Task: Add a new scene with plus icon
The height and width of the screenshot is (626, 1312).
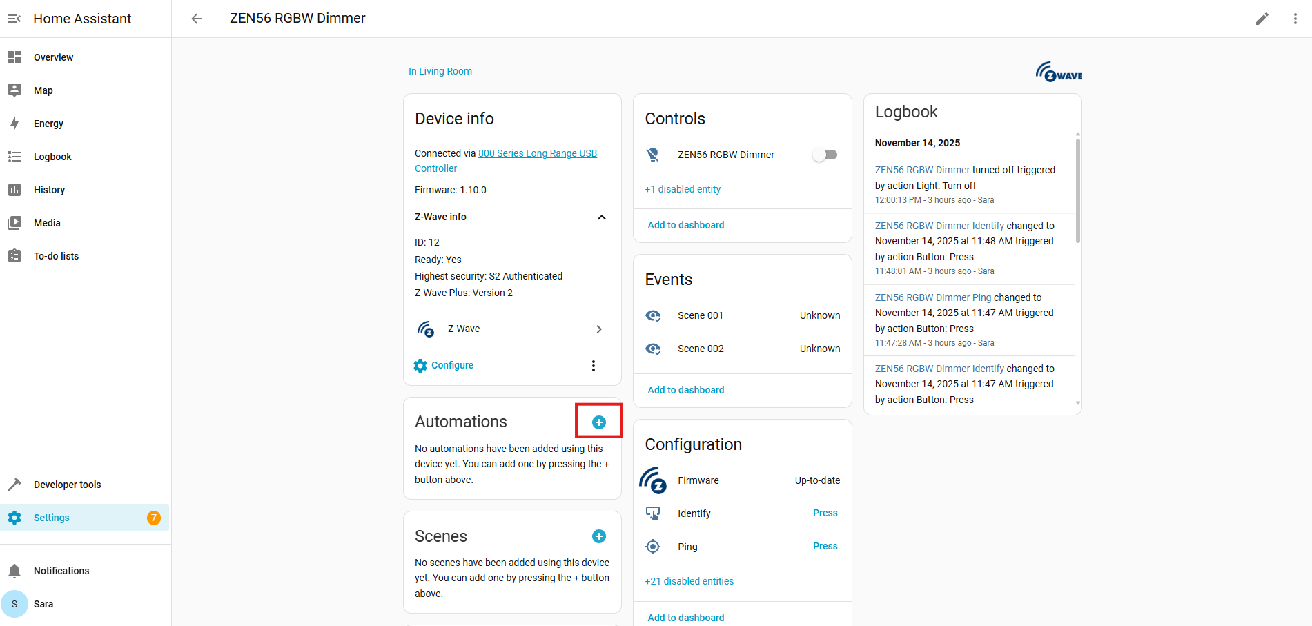Action: [x=599, y=536]
